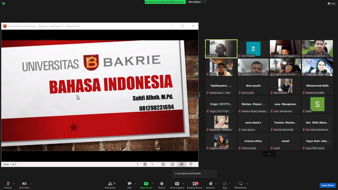Select the zoom baa04 tile
This screenshot has height=190, width=338.
click(x=253, y=49)
